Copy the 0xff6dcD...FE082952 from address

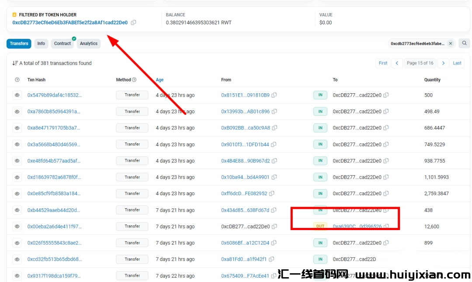click(272, 194)
